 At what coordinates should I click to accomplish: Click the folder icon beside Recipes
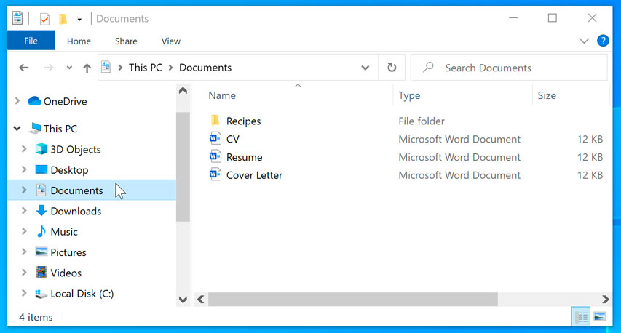[x=215, y=120]
